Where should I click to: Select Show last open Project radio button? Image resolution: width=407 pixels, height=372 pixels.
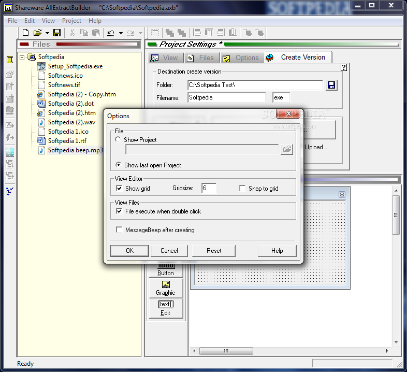(x=118, y=165)
